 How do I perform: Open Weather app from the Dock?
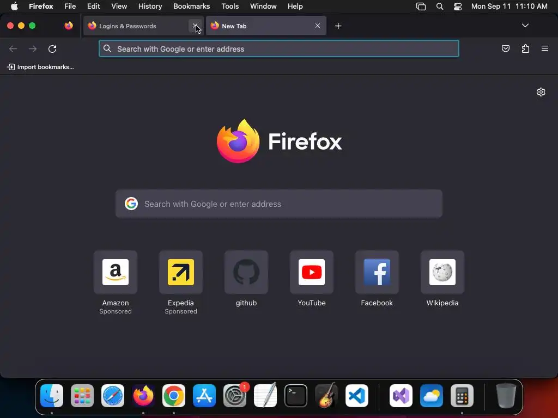point(432,396)
